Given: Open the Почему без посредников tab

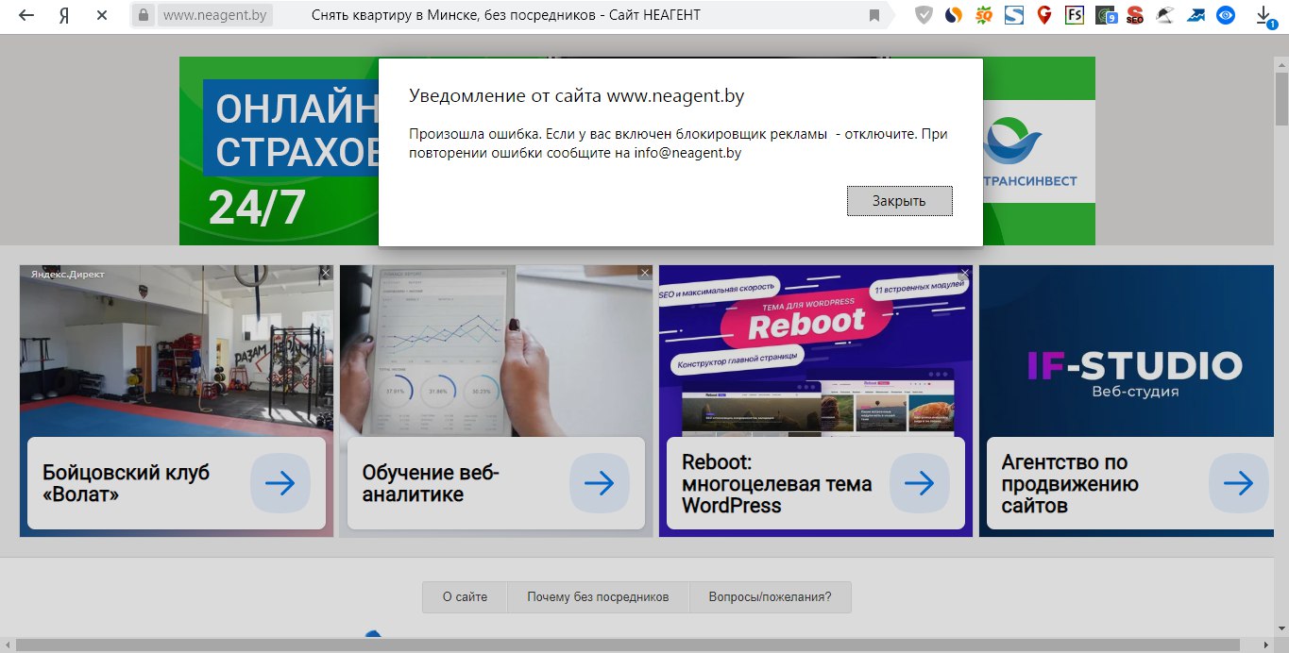Looking at the screenshot, I should pos(598,597).
